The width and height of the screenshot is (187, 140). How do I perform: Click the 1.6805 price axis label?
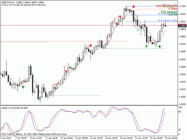(x=182, y=36)
